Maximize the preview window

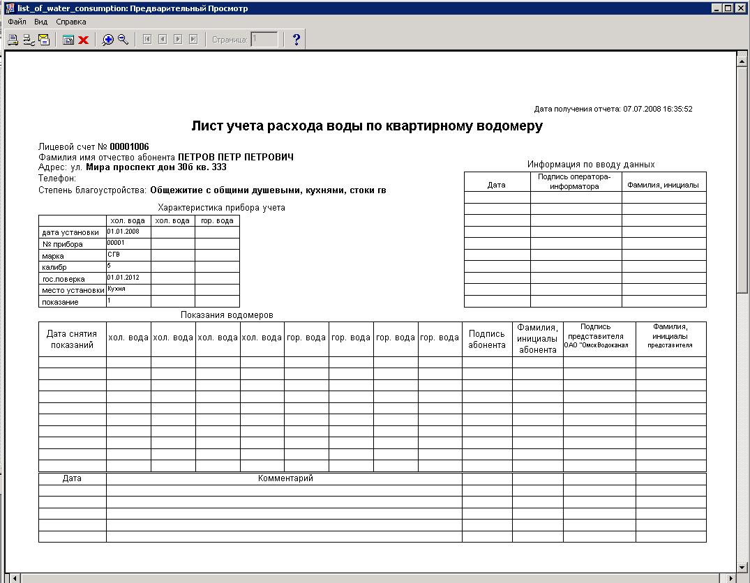pos(729,8)
